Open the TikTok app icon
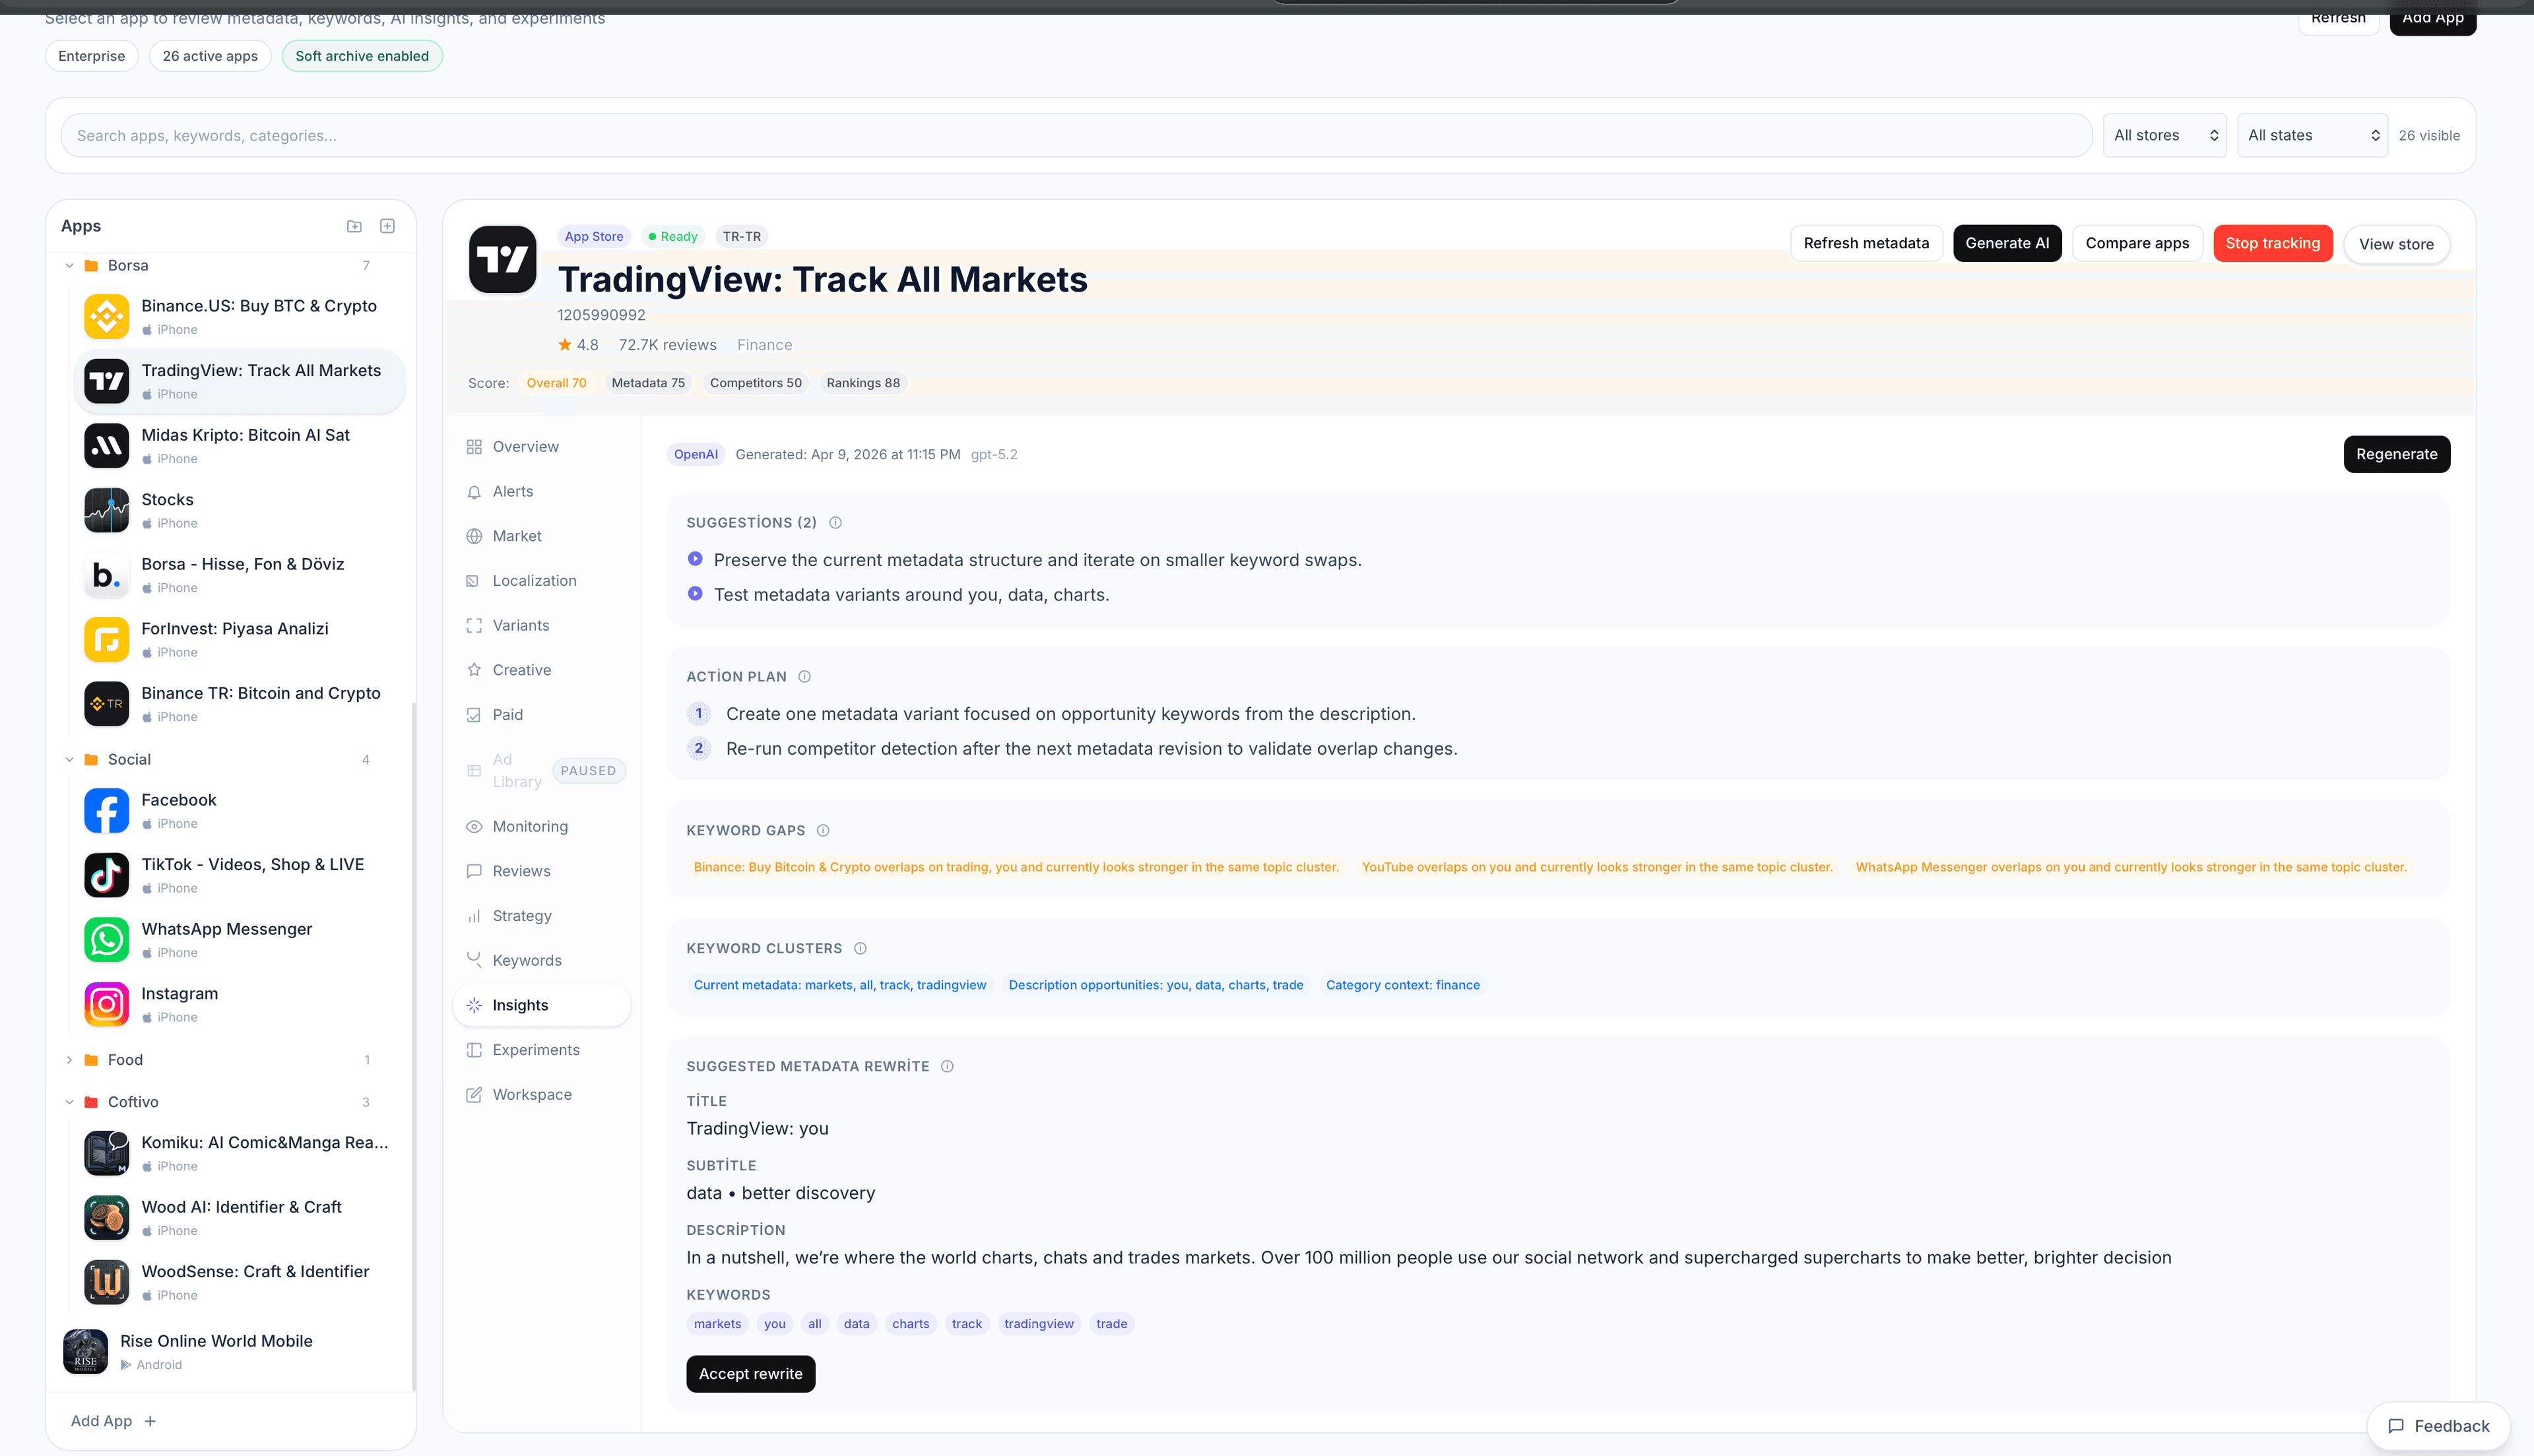 click(106, 875)
